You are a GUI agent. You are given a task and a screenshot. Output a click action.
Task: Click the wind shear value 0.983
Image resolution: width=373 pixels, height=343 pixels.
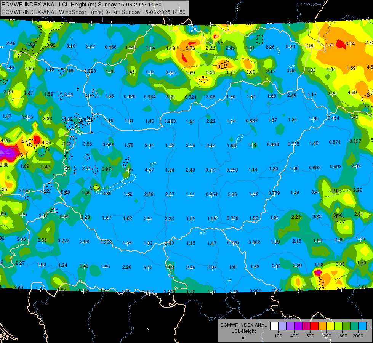tap(170, 121)
